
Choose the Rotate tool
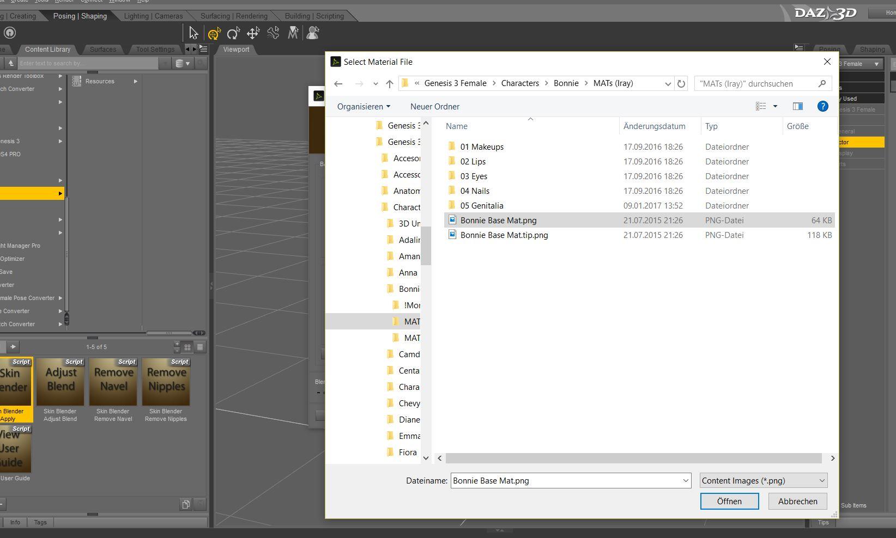coord(233,33)
